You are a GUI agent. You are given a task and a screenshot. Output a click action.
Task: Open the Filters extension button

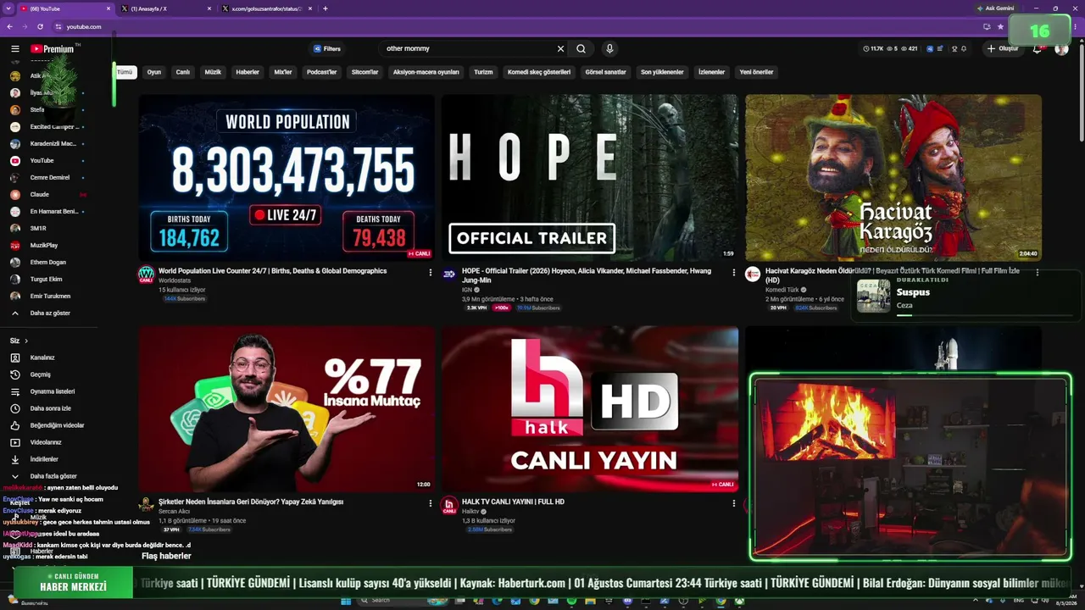[x=327, y=49]
